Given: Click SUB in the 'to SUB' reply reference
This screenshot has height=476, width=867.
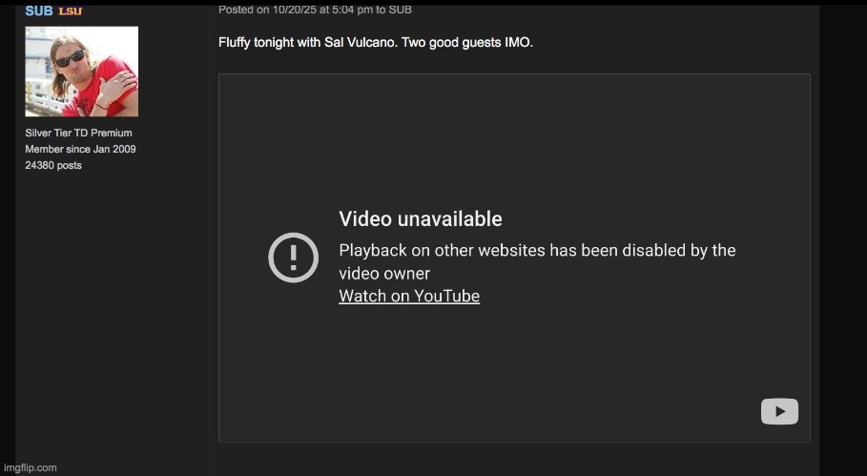Looking at the screenshot, I should click(x=400, y=10).
